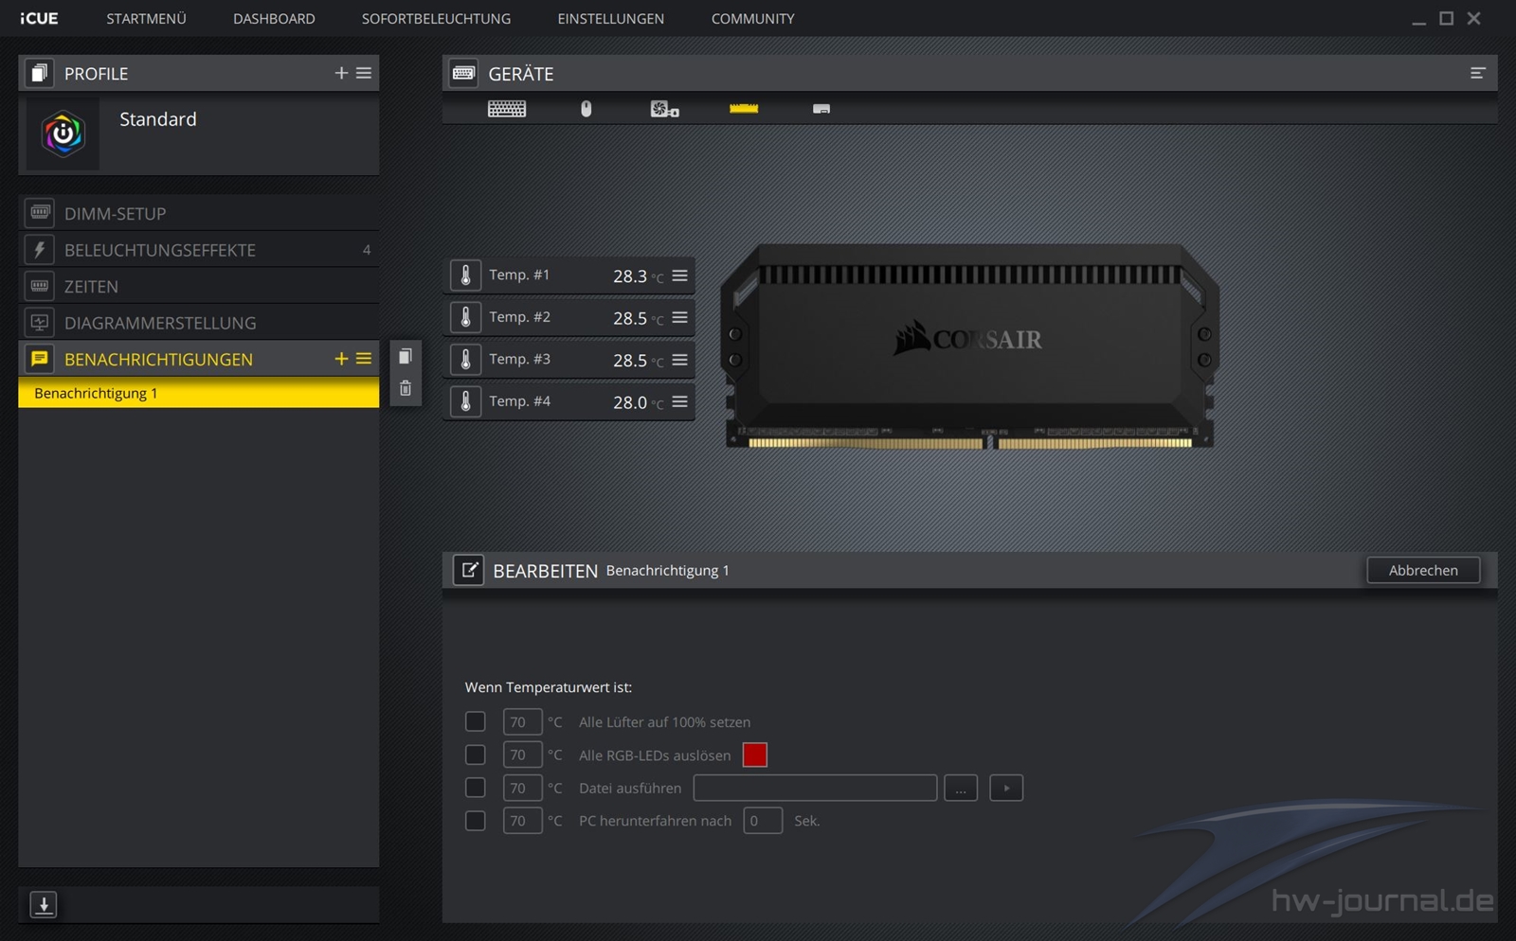The height and width of the screenshot is (941, 1516).
Task: Open the COMMUNITY tab
Action: 753,19
